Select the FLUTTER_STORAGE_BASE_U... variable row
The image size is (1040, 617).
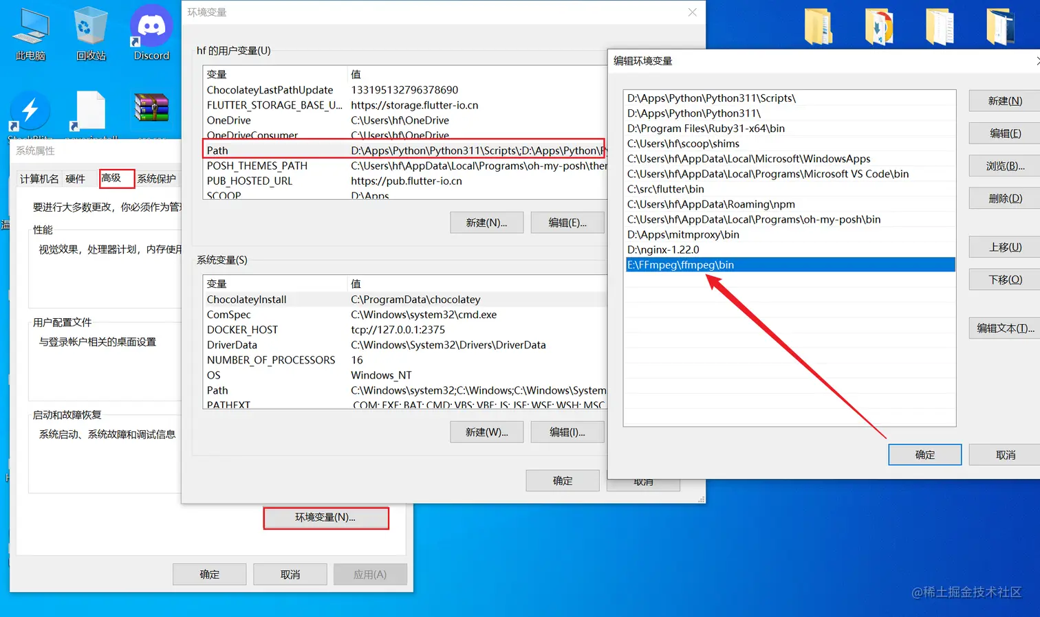(x=404, y=105)
